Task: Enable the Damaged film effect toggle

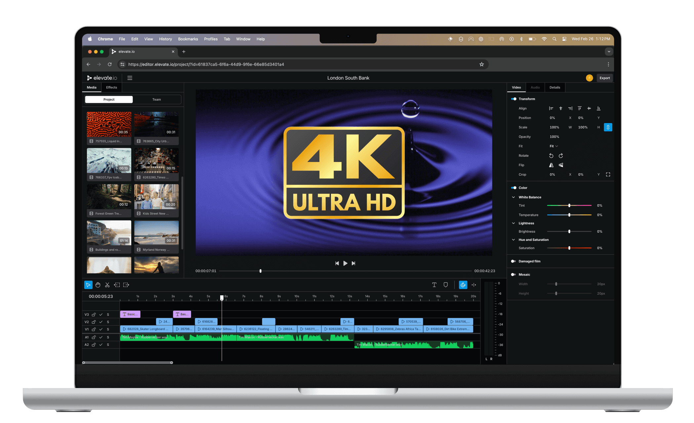Action: pos(513,261)
